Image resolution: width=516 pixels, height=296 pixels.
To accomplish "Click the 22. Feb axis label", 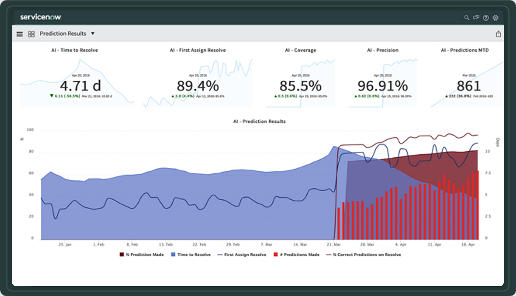I will [x=199, y=245].
